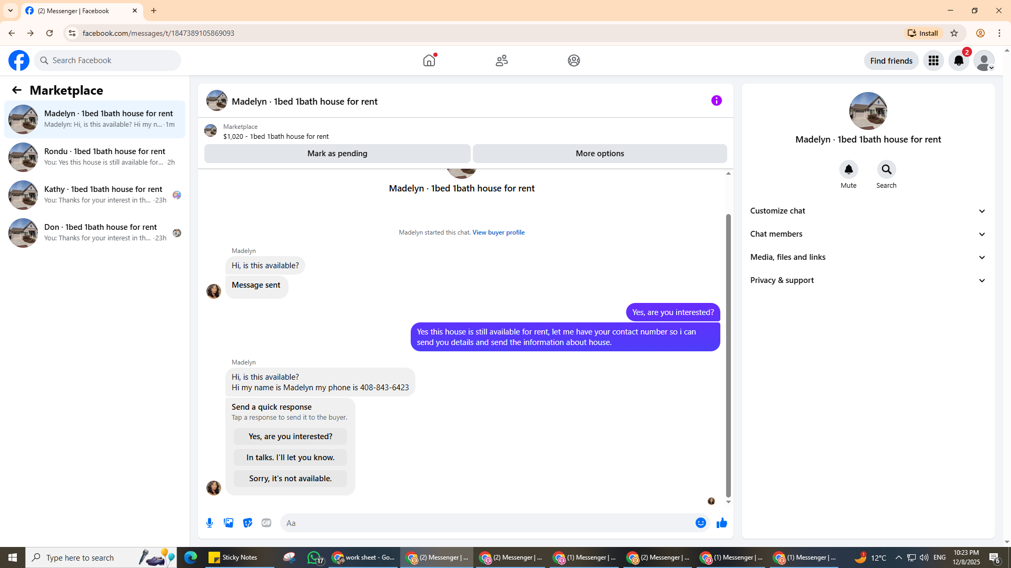Open the volume control in system tray

tap(924, 557)
